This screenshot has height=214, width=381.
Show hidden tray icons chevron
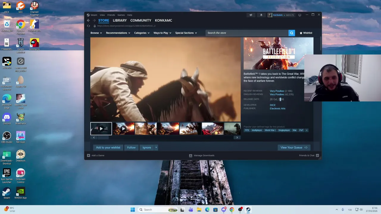[337, 210]
